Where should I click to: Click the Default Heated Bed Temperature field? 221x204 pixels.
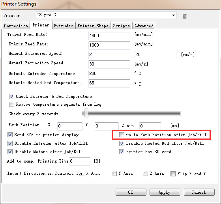[x=109, y=83]
